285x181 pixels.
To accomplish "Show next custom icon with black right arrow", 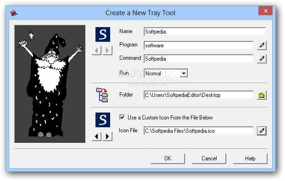I will point(107,136).
